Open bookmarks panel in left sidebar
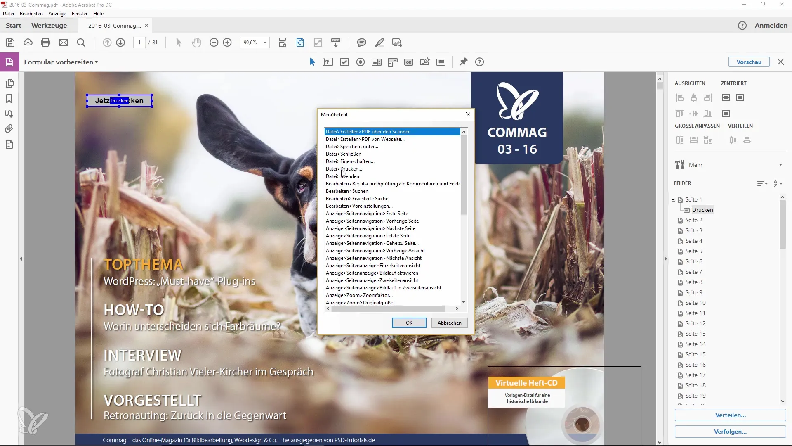792x446 pixels. click(x=9, y=99)
